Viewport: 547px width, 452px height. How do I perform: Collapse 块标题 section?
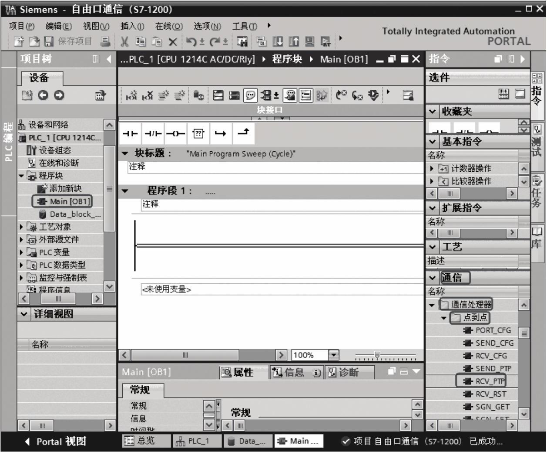(x=125, y=153)
